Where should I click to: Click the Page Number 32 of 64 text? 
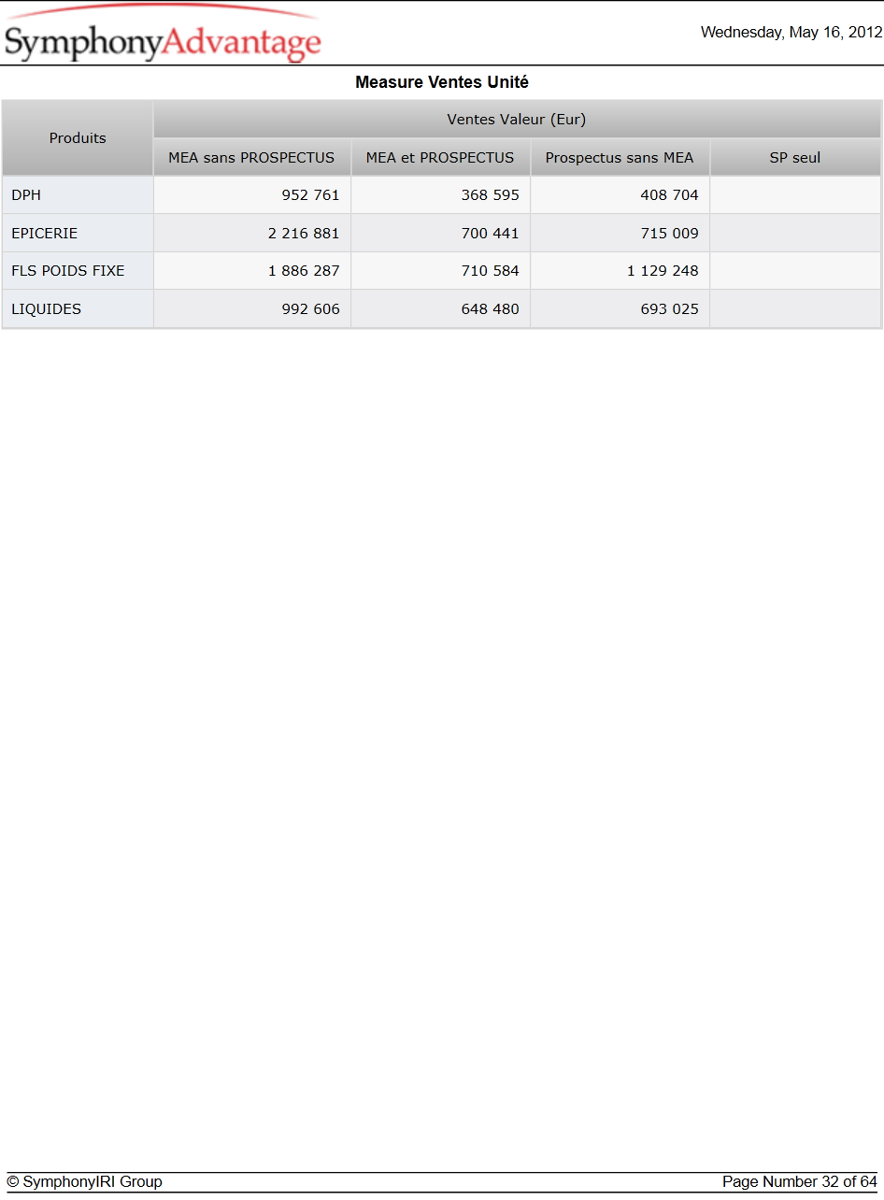tap(800, 1182)
